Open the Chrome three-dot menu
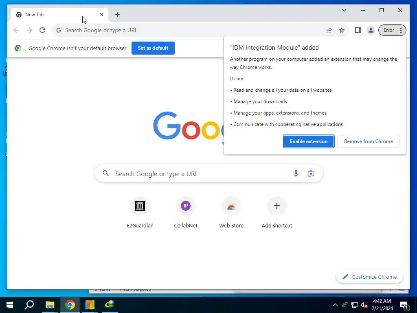This screenshot has width=417, height=313. [401, 30]
